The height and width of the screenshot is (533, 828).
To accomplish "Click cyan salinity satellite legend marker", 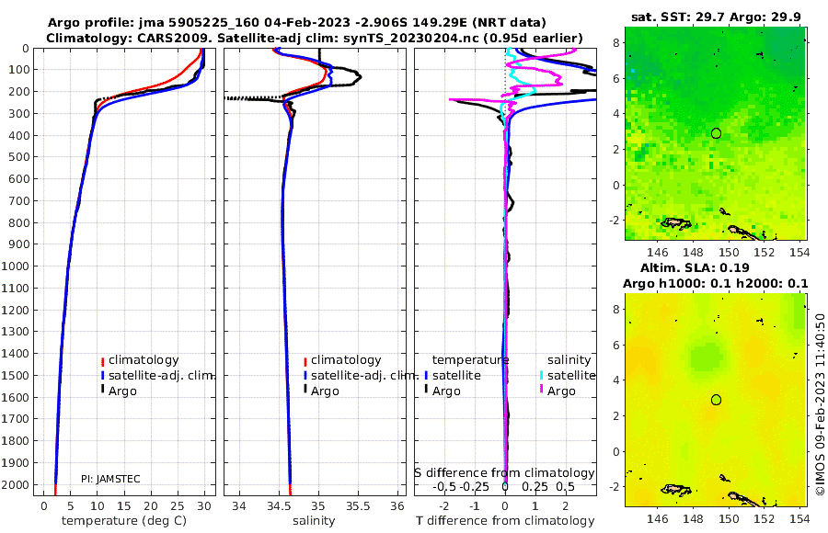I will (541, 376).
